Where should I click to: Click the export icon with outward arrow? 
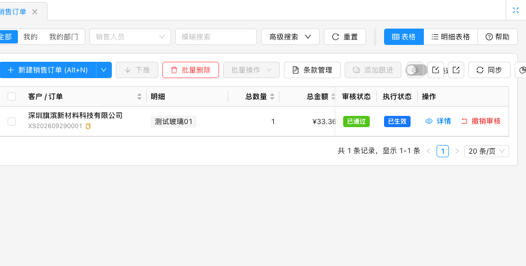[x=456, y=70]
